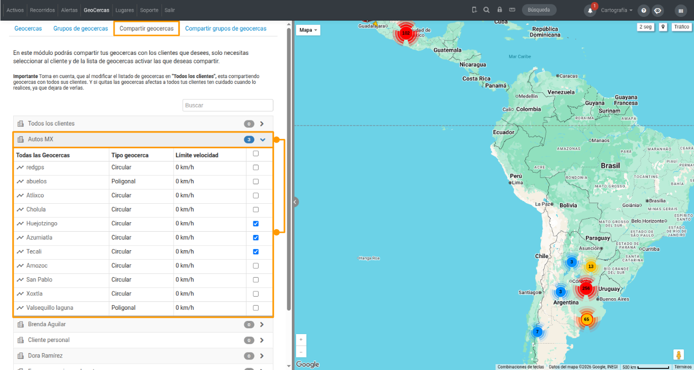The height and width of the screenshot is (370, 694).
Task: Zoom in the map with the plus button
Action: 301,339
